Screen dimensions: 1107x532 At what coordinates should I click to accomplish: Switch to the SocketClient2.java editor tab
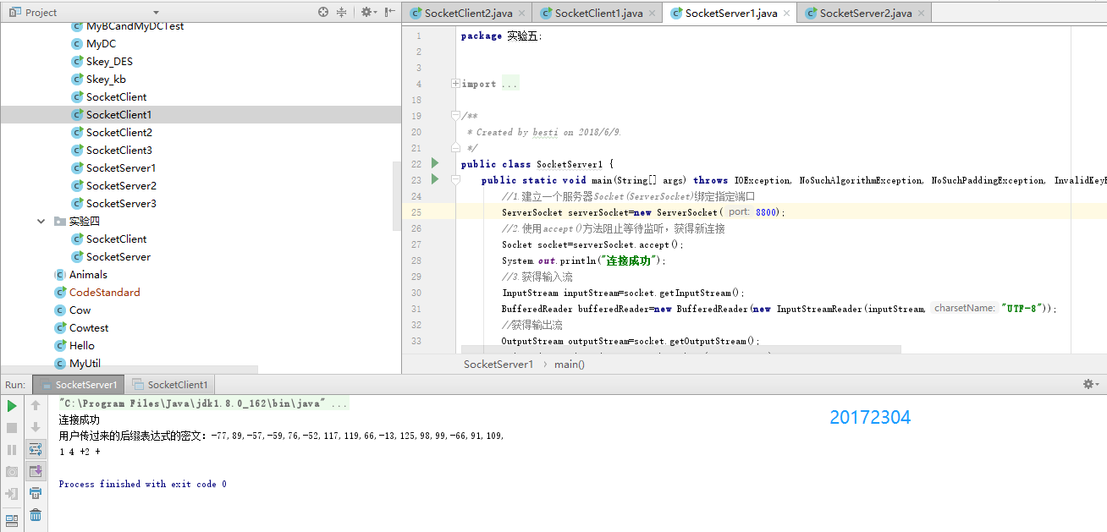(x=469, y=13)
